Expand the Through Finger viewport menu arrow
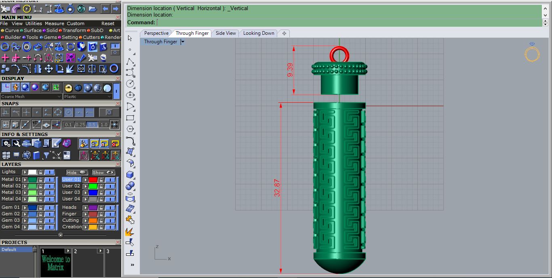The image size is (552, 278). [x=183, y=42]
